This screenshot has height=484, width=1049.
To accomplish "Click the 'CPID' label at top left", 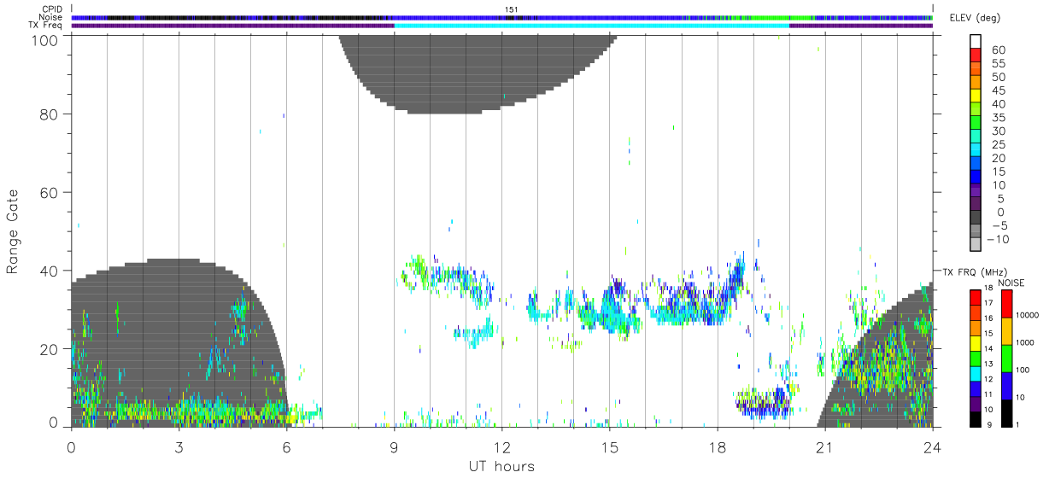I will (53, 9).
